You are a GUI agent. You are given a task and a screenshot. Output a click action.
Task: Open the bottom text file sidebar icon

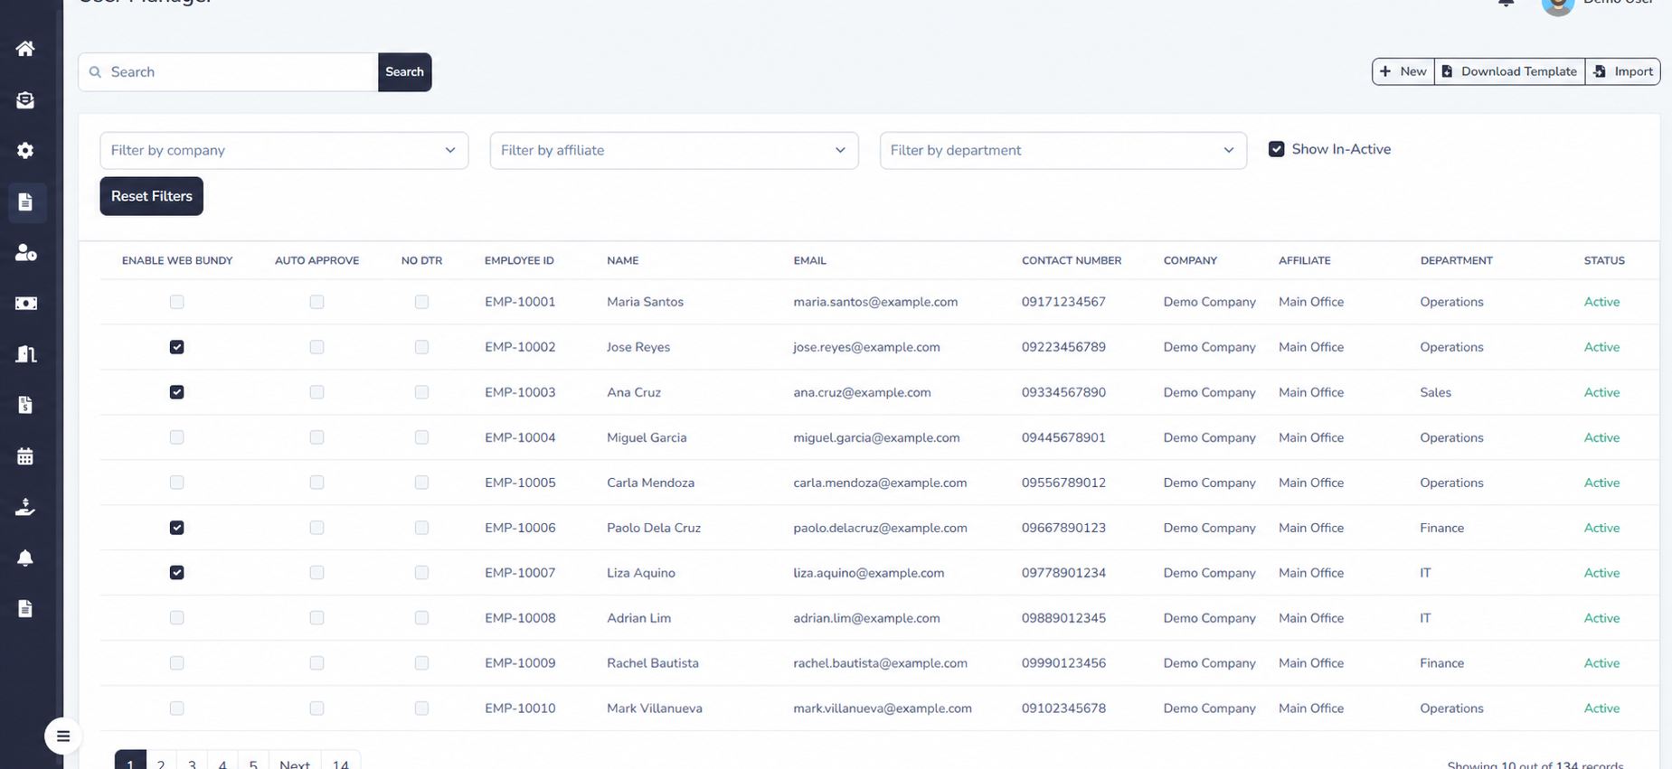(x=25, y=609)
